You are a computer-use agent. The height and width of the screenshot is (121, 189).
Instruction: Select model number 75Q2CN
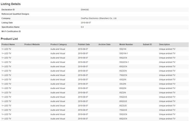point(123,75)
